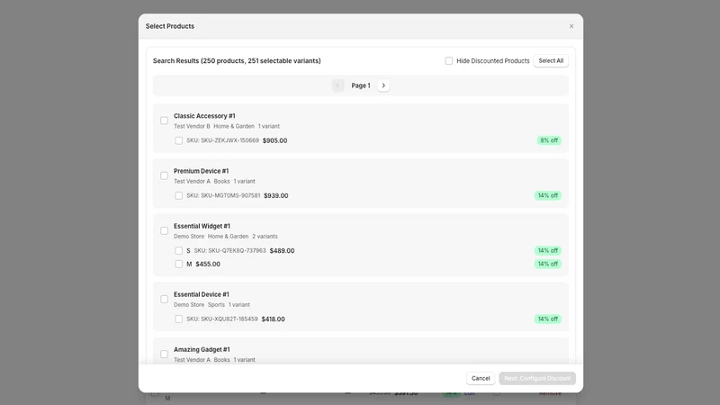Click the $939.00 price
The image size is (720, 405).
click(x=276, y=195)
